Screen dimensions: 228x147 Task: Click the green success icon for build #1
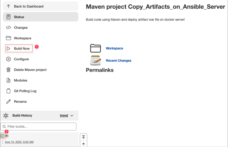3,136
